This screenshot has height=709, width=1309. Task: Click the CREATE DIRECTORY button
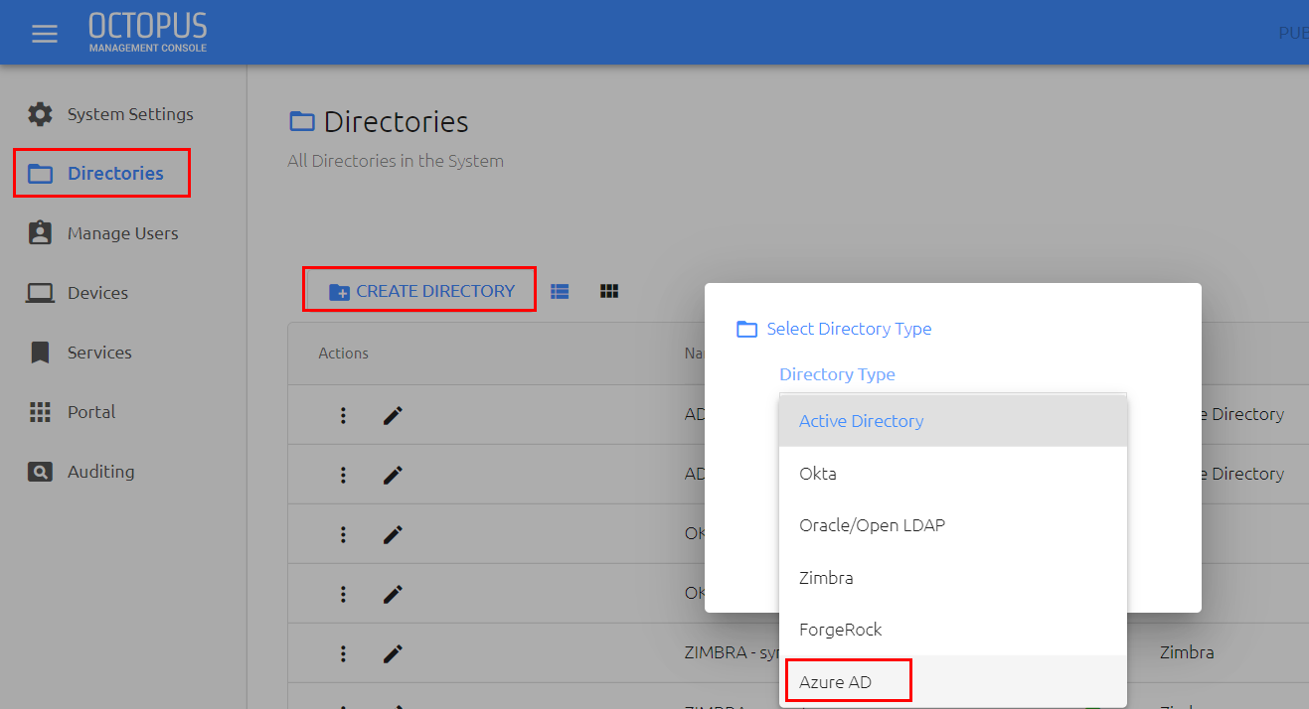(x=419, y=291)
